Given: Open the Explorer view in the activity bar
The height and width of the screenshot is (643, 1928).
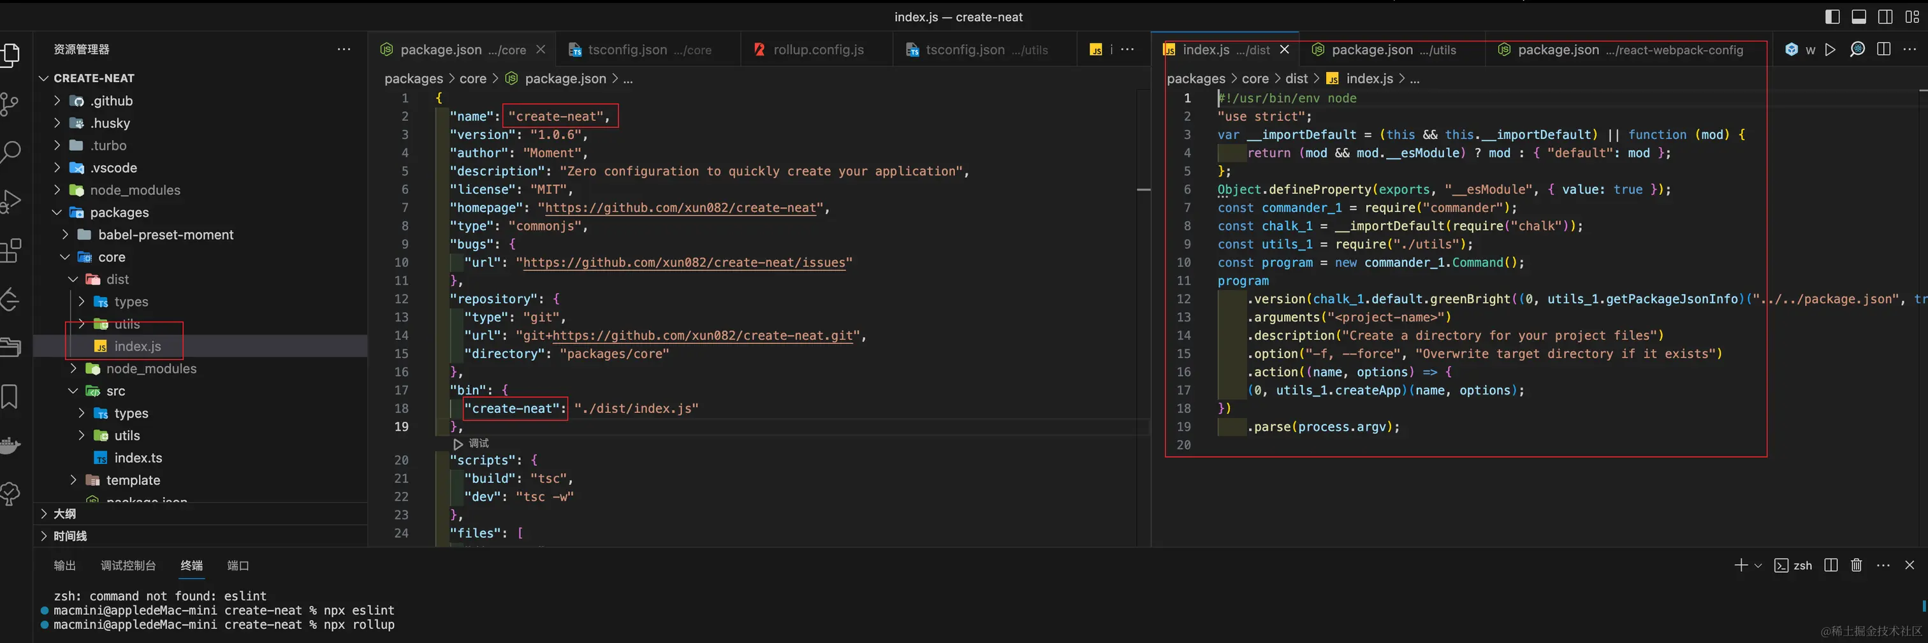Looking at the screenshot, I should (x=10, y=55).
